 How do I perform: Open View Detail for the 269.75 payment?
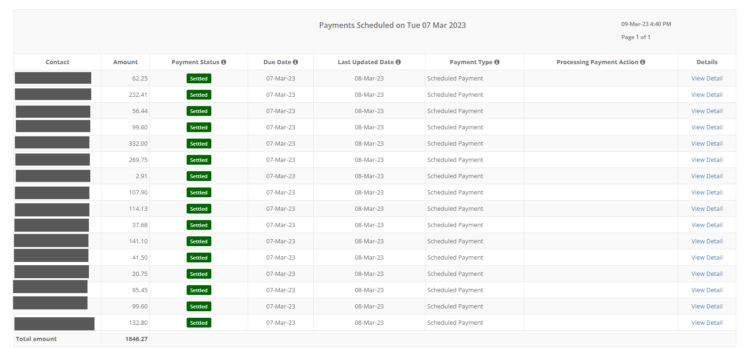(707, 160)
